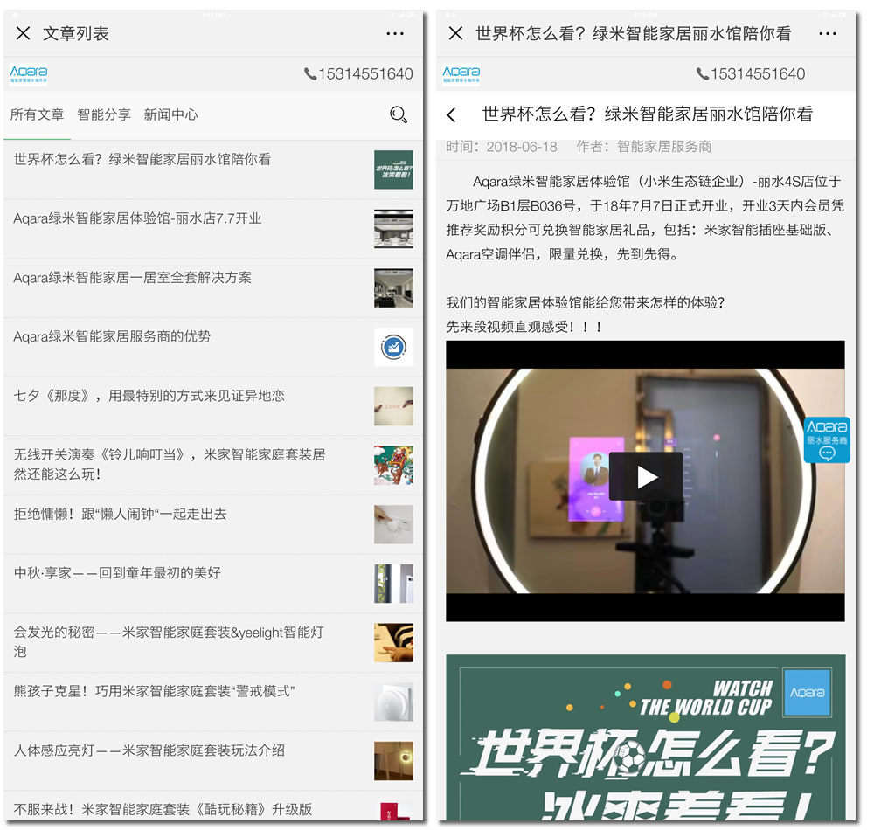
Task: Open thumbnail of the 世界杯怎么看 list article
Action: pyautogui.click(x=393, y=169)
